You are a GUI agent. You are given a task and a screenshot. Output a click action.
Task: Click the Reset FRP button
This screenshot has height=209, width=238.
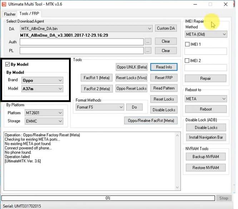tap(164, 78)
